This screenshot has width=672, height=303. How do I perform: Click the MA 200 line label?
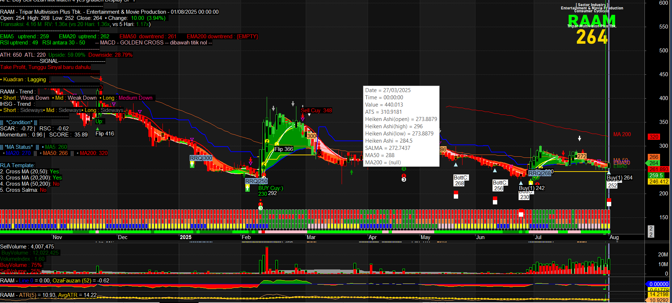[x=622, y=134]
